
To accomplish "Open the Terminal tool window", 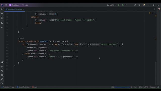I will pos(2,75).
